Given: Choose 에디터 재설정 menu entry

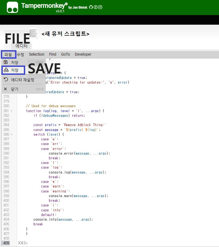Looking at the screenshot, I should tap(24, 80).
